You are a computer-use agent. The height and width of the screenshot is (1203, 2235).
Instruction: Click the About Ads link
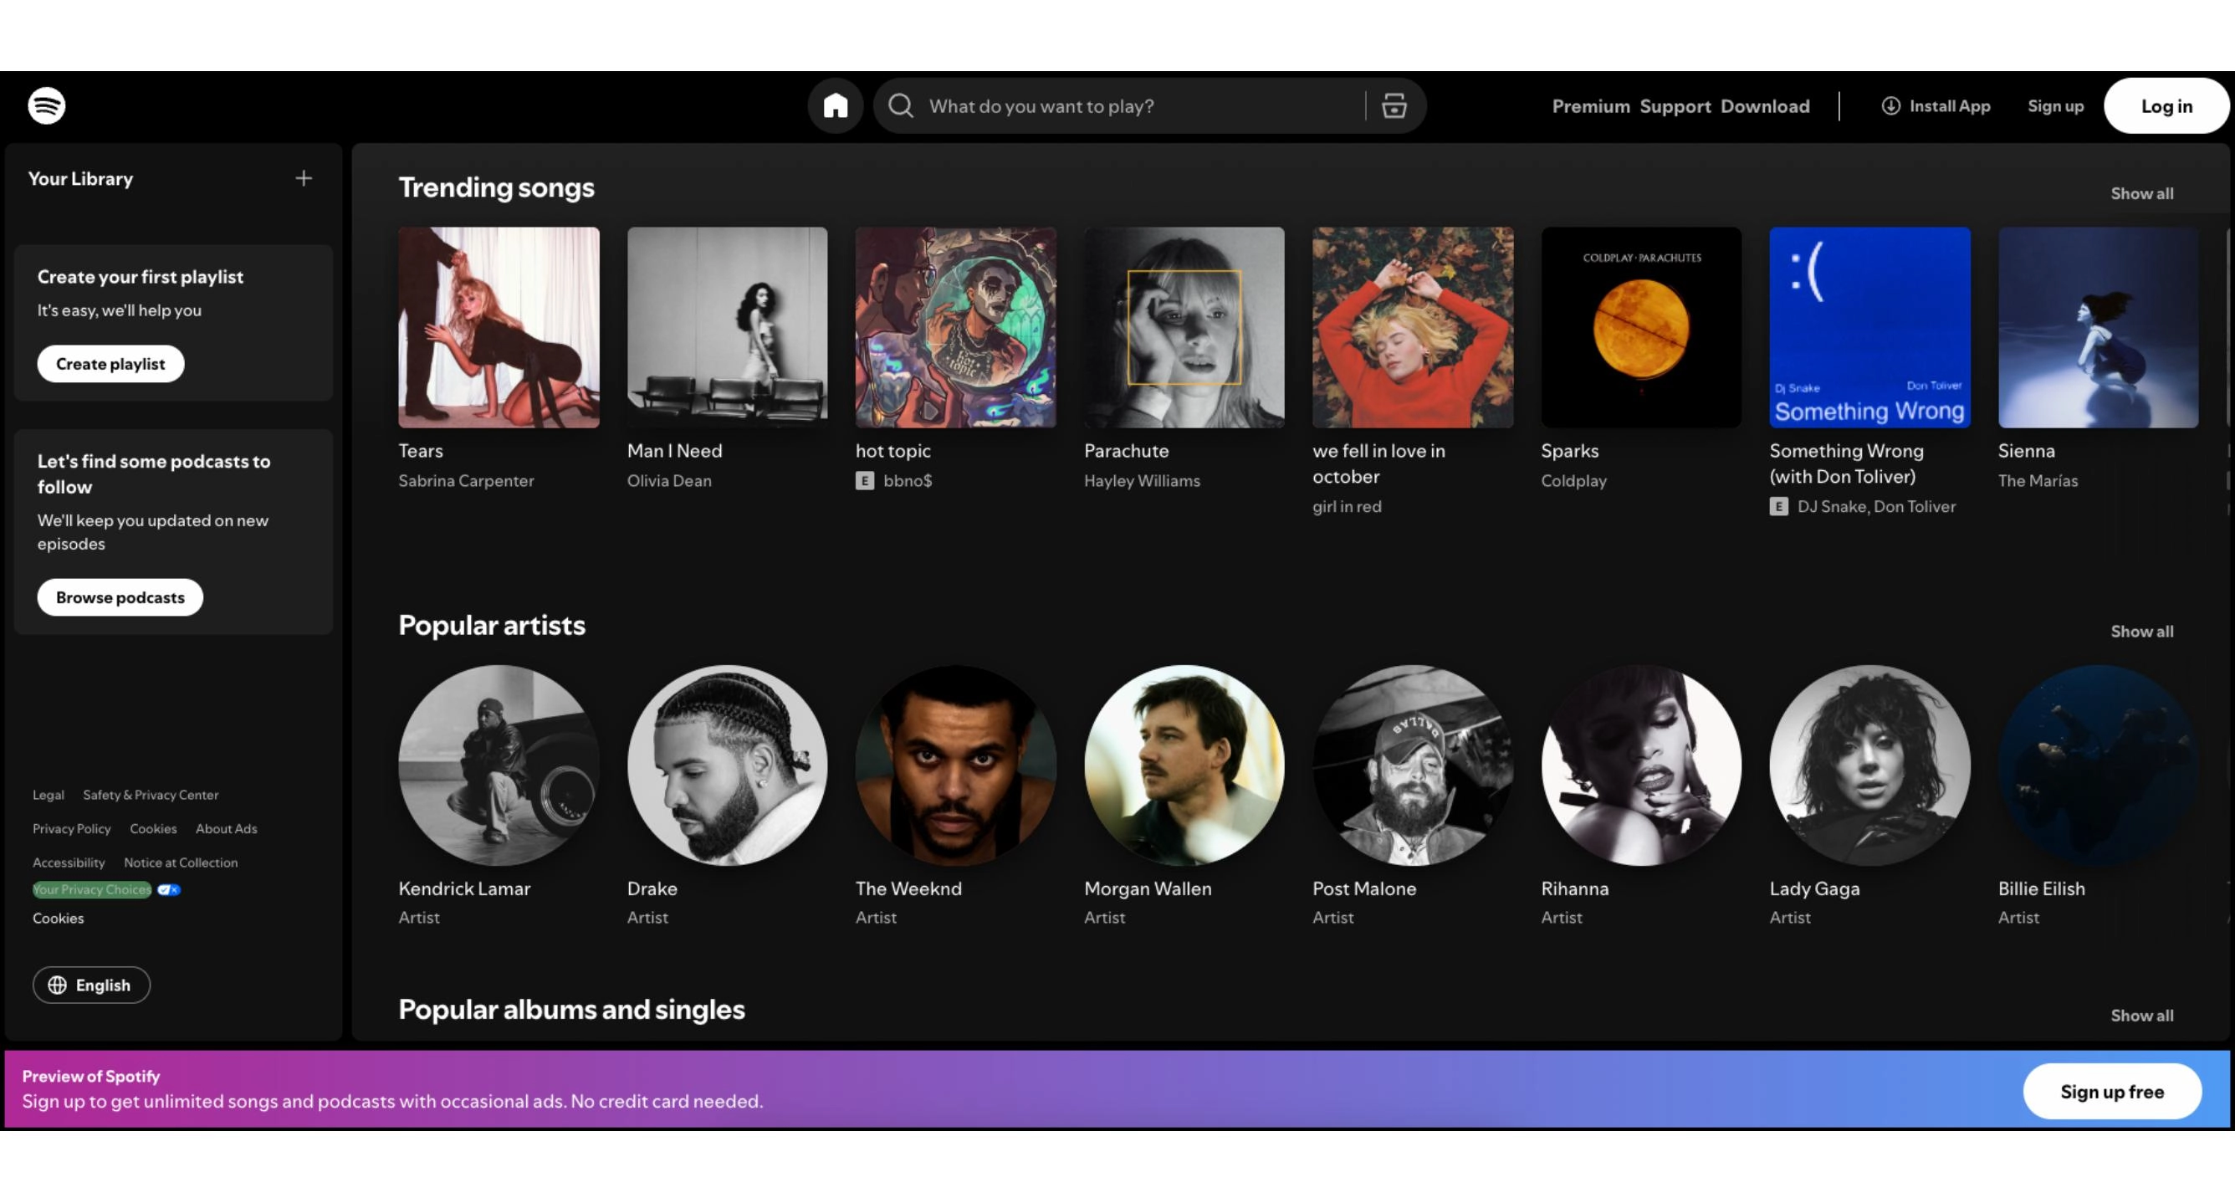coord(227,829)
